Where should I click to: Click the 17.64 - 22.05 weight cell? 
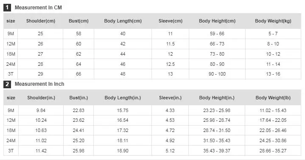click(x=273, y=120)
